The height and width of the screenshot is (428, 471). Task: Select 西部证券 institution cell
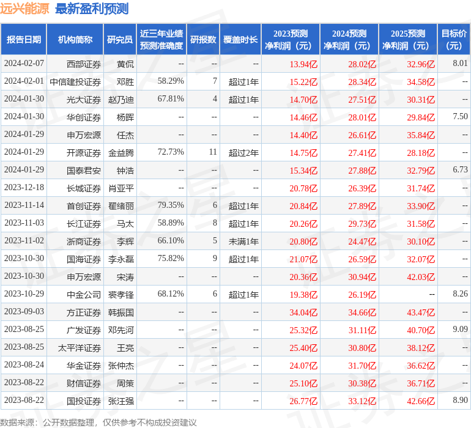pos(84,64)
